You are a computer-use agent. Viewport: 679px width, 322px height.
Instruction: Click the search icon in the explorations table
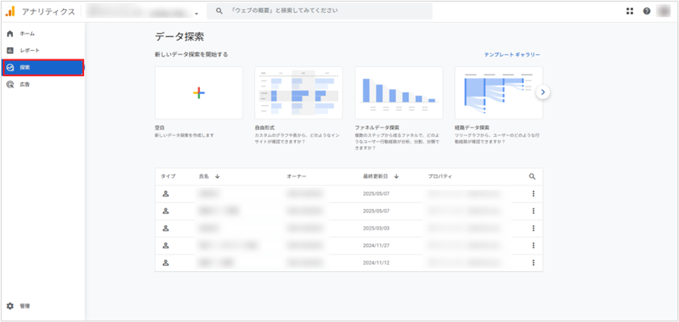pyautogui.click(x=533, y=177)
